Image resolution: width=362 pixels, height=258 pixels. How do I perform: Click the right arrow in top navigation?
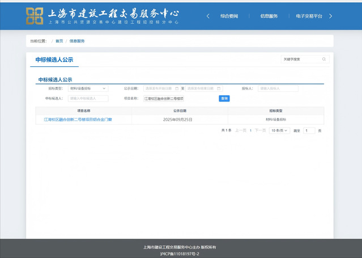tap(331, 16)
